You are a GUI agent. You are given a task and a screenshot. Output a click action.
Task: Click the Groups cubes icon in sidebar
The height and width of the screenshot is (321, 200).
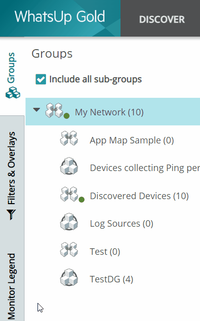12,92
